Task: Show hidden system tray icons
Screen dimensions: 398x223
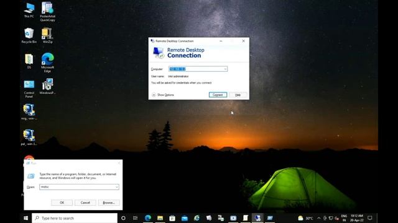Action: point(319,218)
